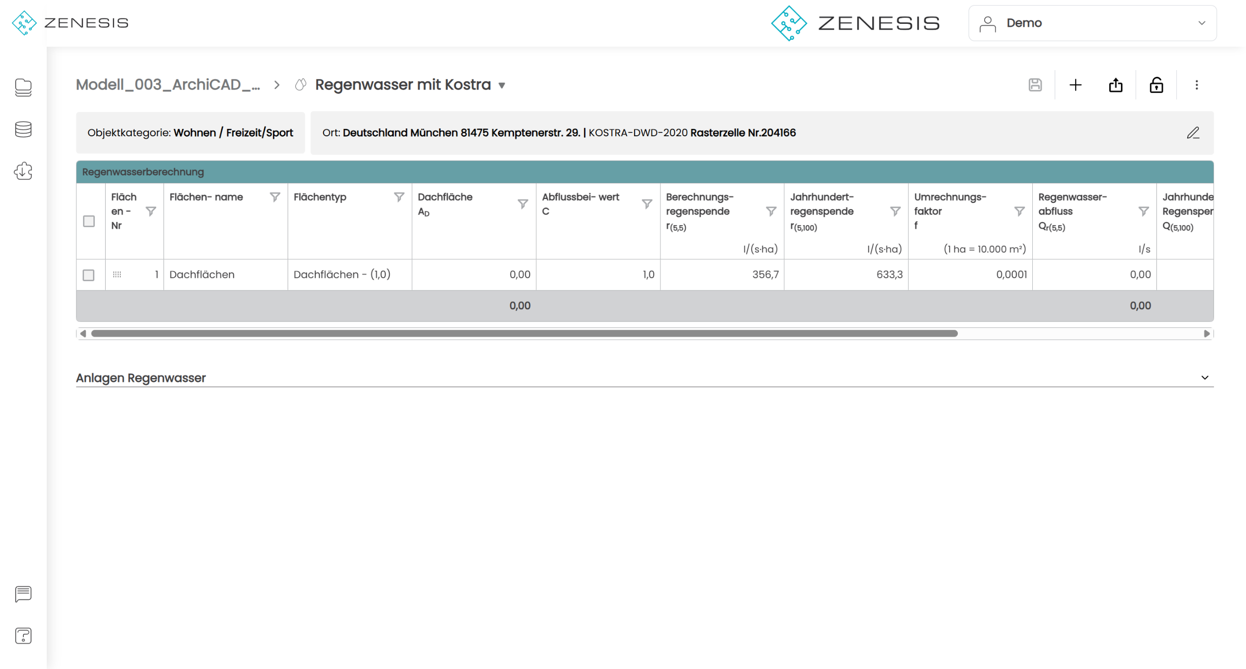Click the unlock padlock icon
The width and height of the screenshot is (1246, 669).
coord(1156,85)
